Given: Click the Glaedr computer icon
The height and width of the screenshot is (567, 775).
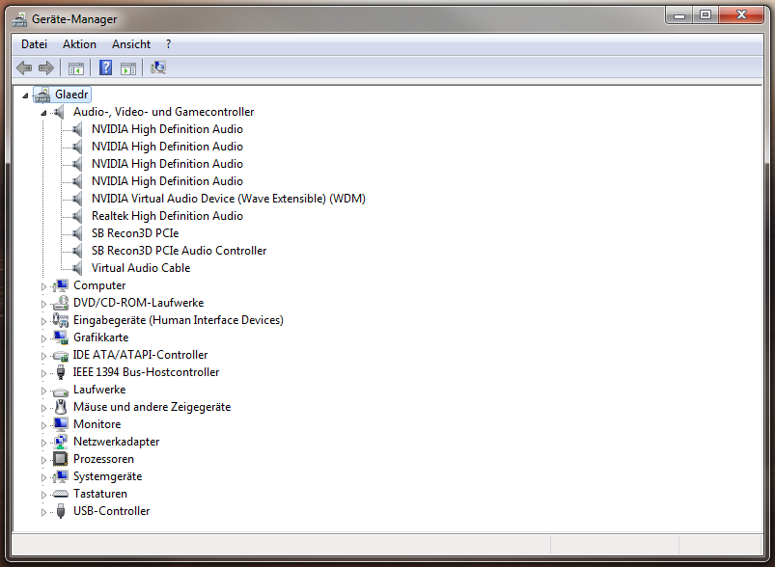Looking at the screenshot, I should click(x=42, y=94).
